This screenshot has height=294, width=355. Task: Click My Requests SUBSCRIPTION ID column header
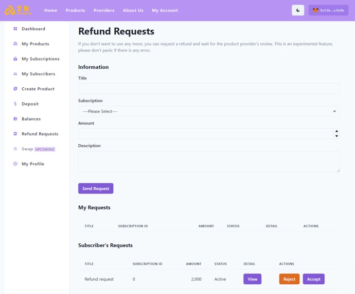(133, 226)
